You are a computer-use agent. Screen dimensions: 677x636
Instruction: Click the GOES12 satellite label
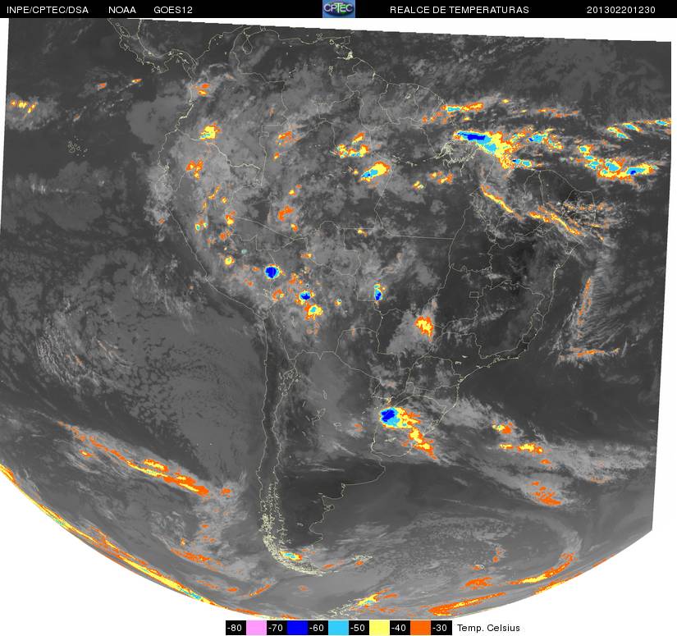[x=173, y=10]
